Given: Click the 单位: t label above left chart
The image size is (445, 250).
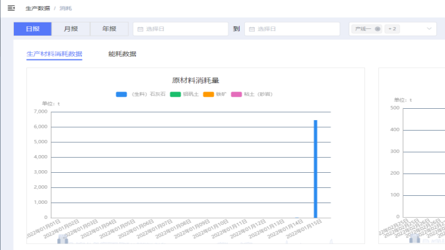Looking at the screenshot, I should [51, 104].
